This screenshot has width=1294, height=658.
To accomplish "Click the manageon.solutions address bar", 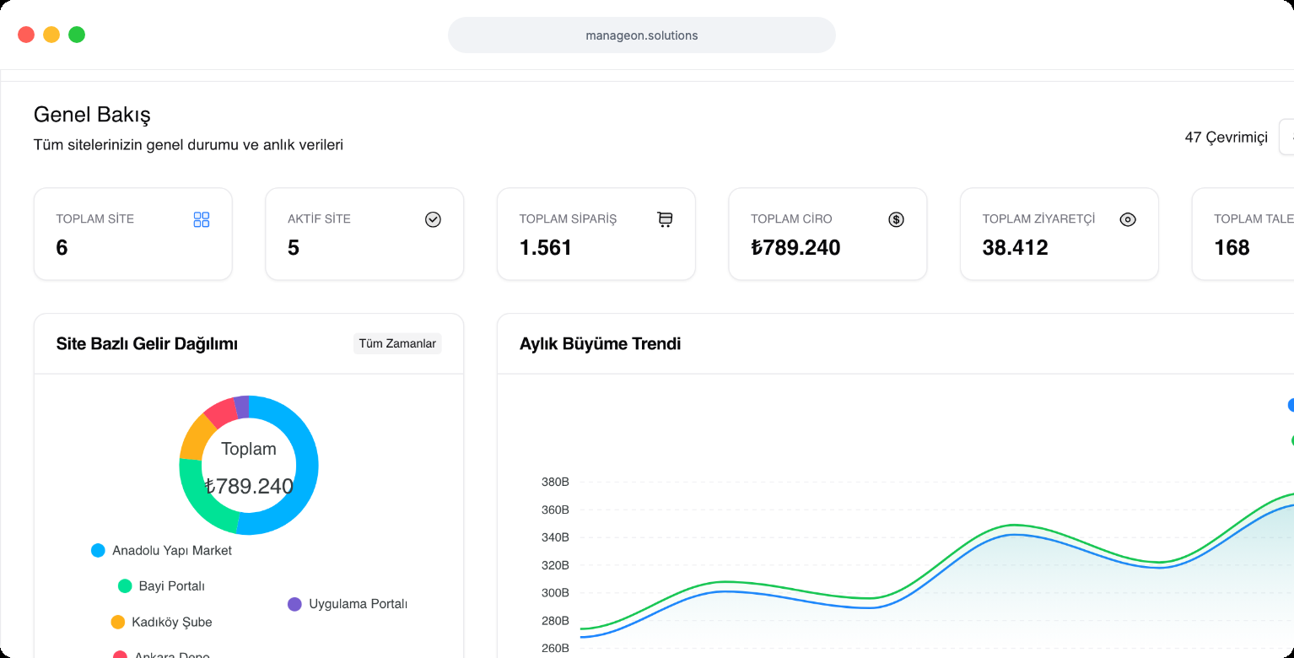I will [x=642, y=35].
